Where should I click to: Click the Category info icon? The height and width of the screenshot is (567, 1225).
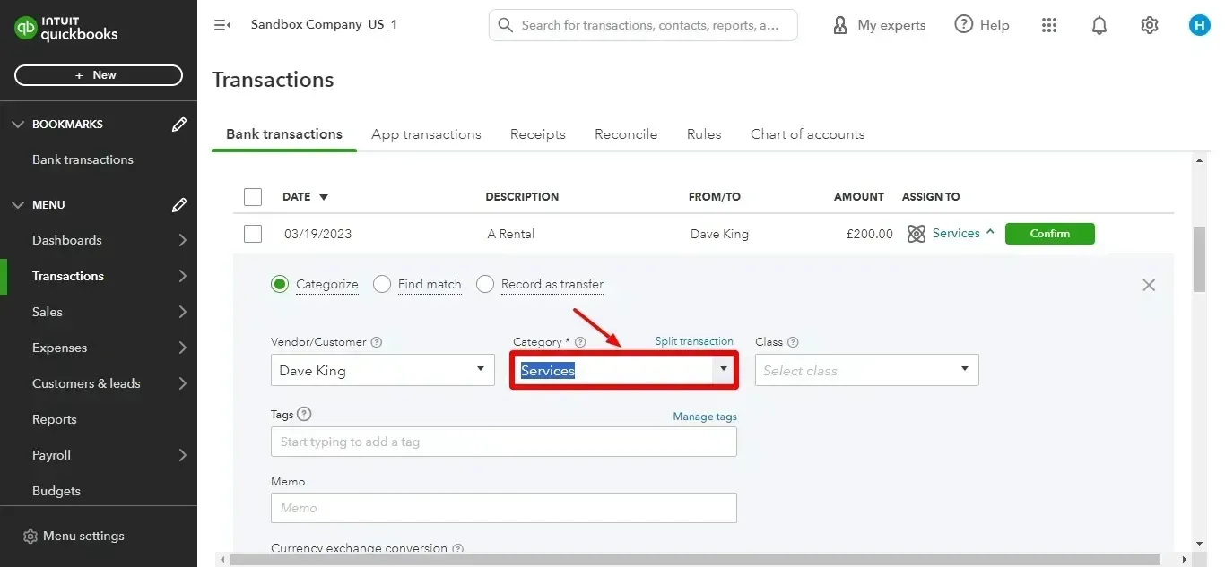click(x=580, y=342)
